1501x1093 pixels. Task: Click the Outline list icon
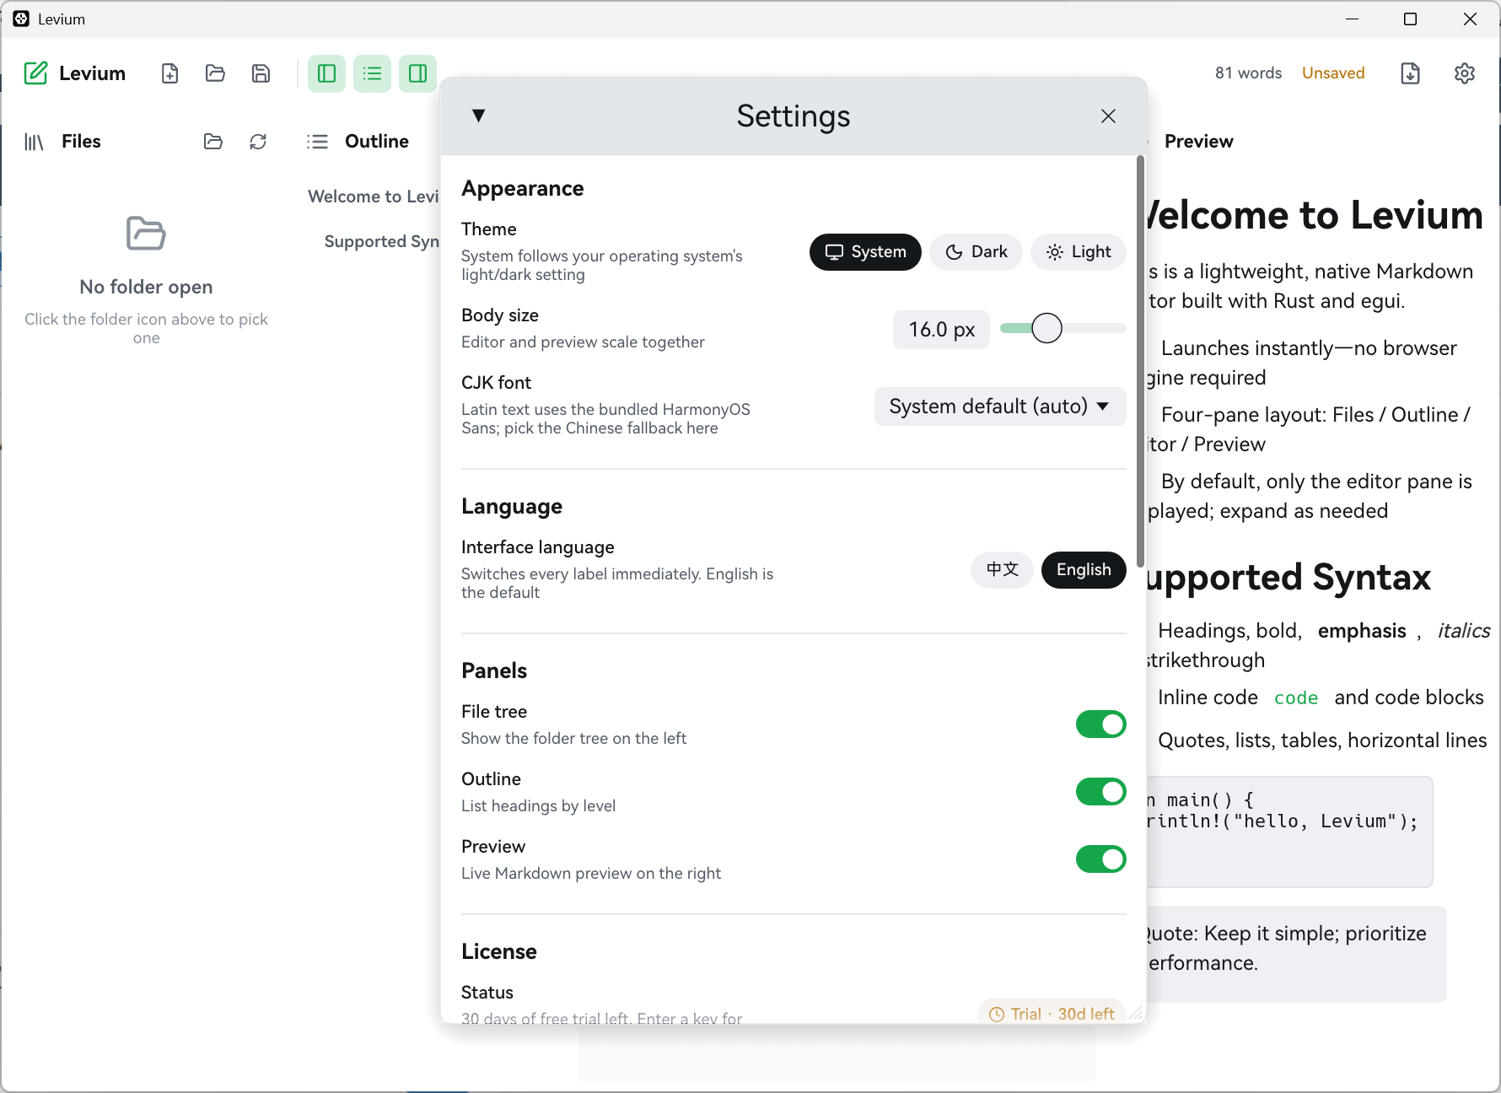317,142
